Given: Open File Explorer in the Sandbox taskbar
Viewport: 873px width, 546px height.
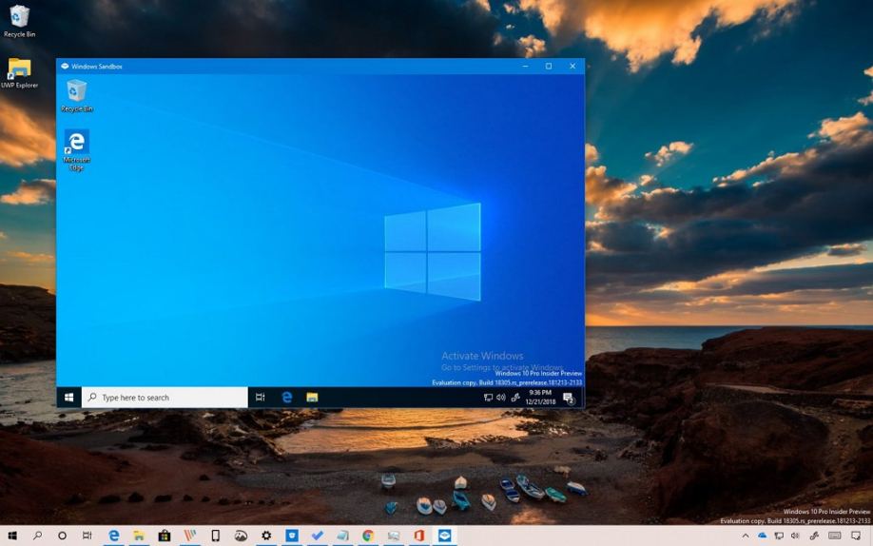Looking at the screenshot, I should [x=312, y=398].
